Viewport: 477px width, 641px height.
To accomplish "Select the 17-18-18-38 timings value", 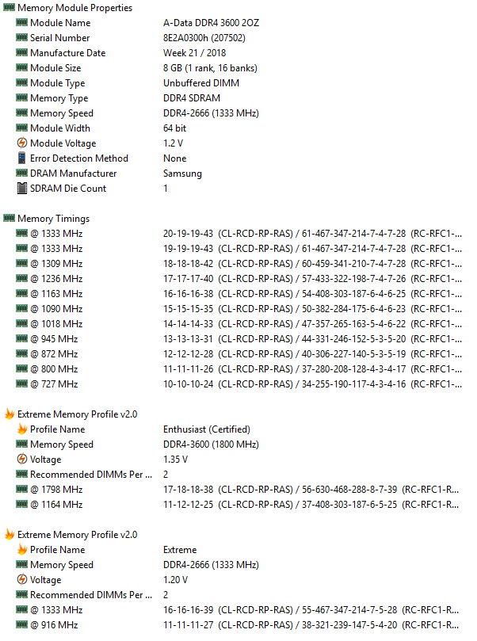I will click(x=188, y=490).
